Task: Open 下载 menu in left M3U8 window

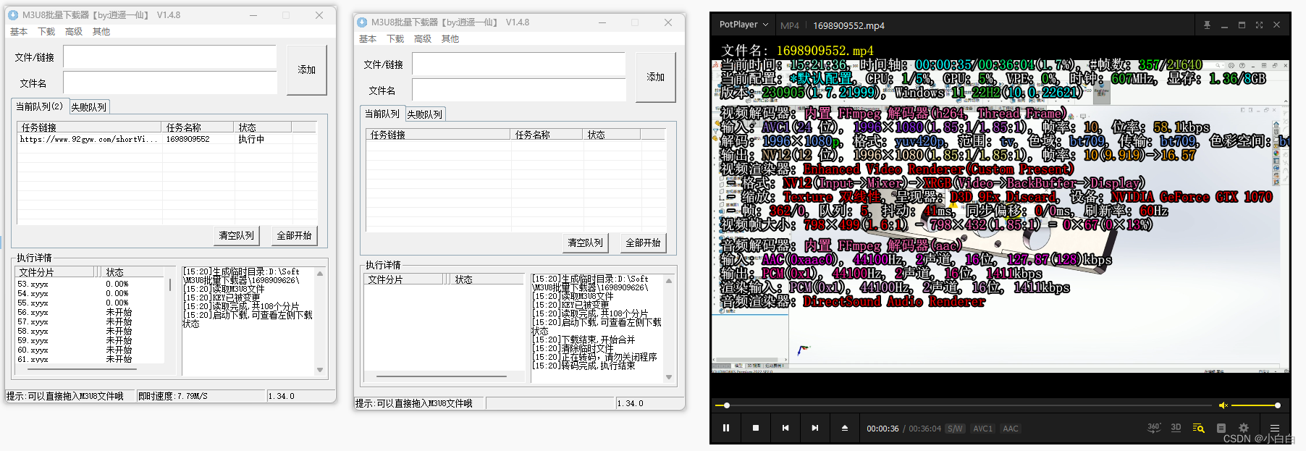Action: (46, 32)
